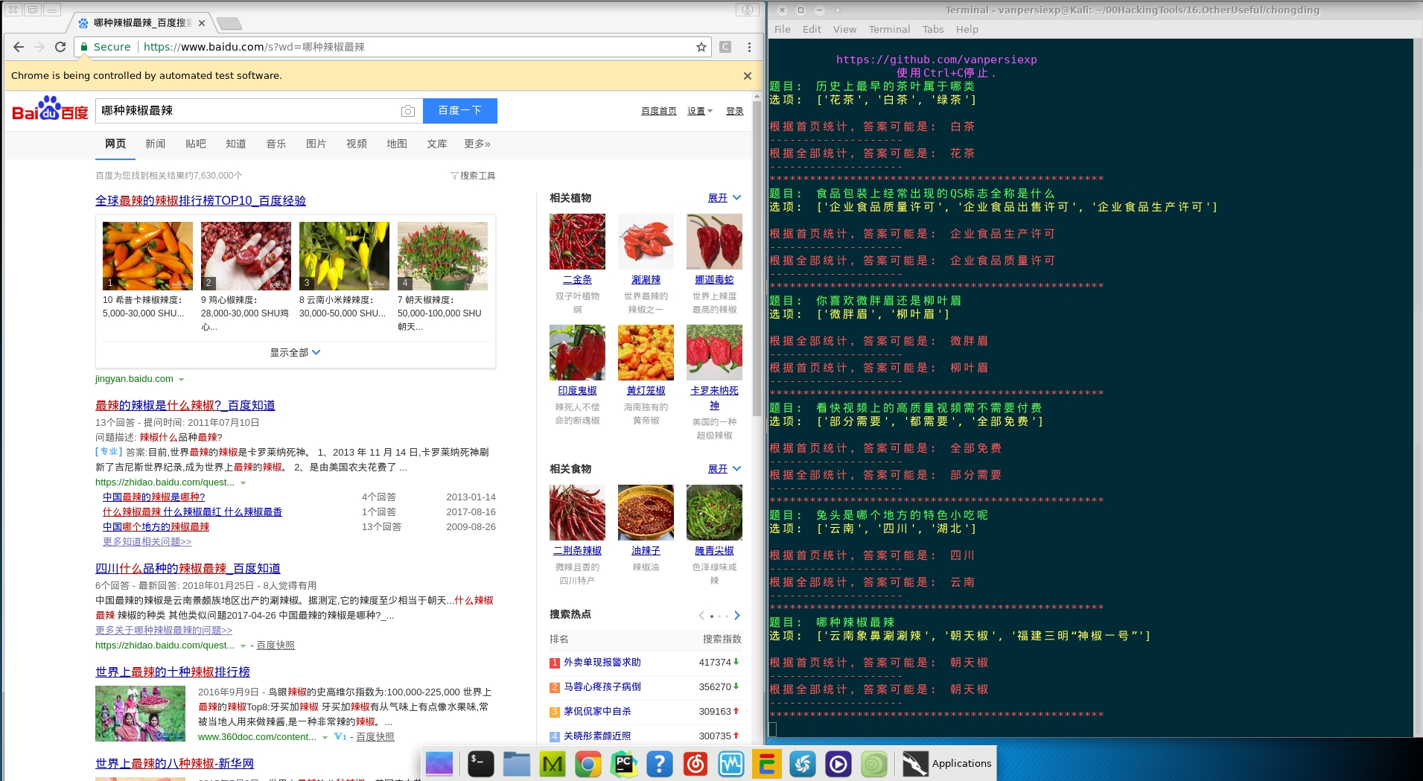Image resolution: width=1423 pixels, height=781 pixels.
Task: Go to previous 搜索热点 page arrow
Action: point(701,616)
